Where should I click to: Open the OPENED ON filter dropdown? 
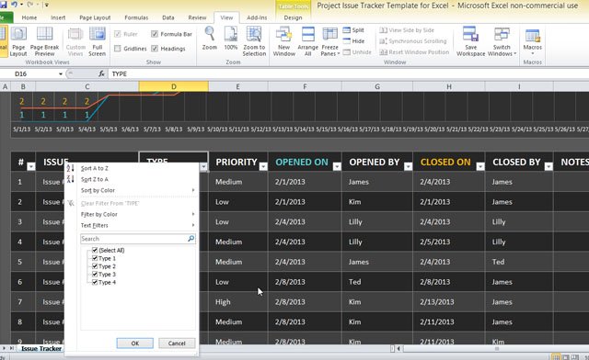337,166
